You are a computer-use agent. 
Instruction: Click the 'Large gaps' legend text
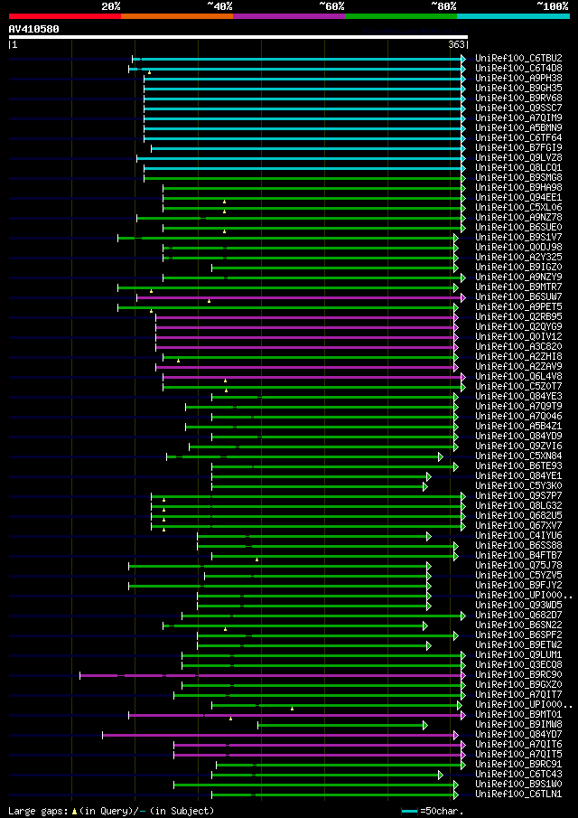[x=38, y=811]
